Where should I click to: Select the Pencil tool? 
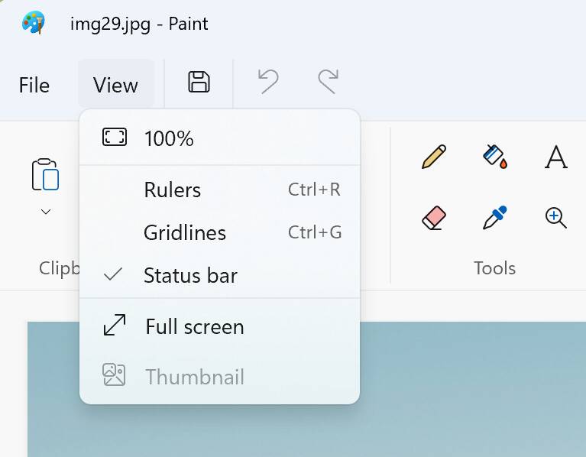433,157
